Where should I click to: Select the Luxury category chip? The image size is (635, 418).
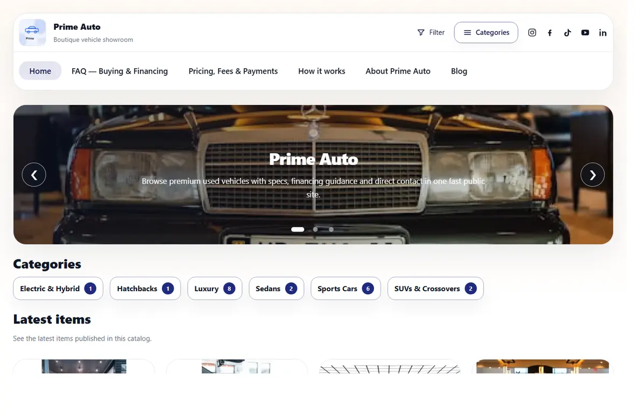click(x=215, y=288)
